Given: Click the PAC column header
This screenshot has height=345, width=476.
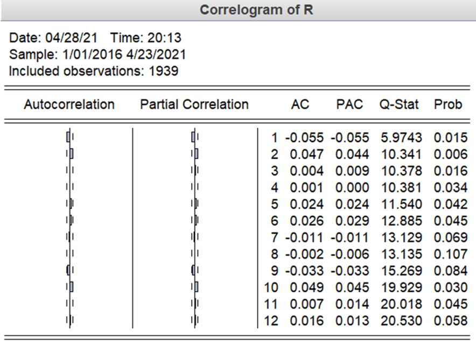Looking at the screenshot, I should 349,104.
